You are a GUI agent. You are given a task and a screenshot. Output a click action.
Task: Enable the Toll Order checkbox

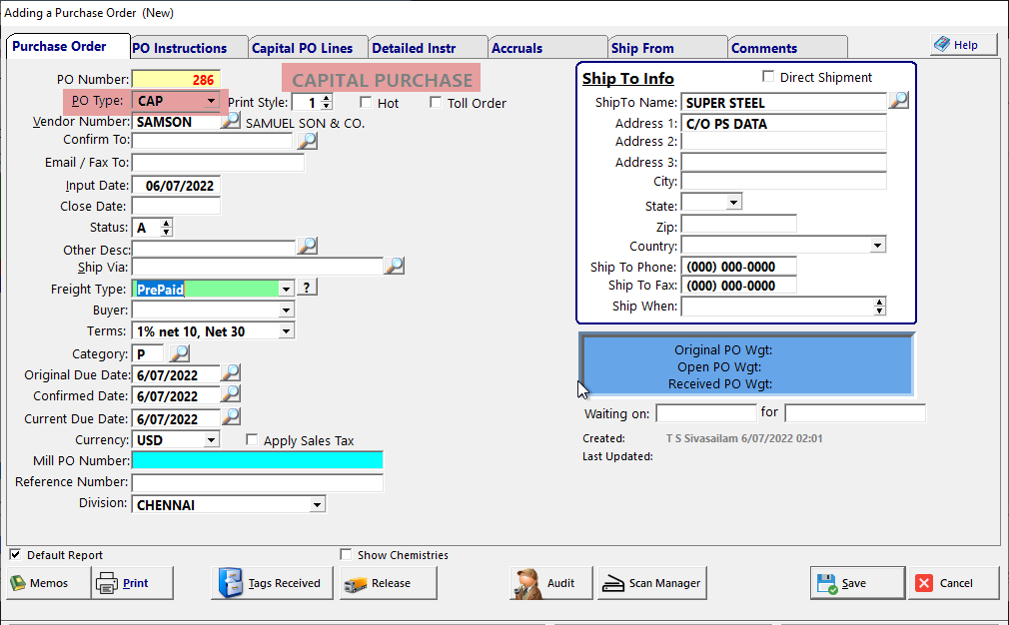[436, 102]
